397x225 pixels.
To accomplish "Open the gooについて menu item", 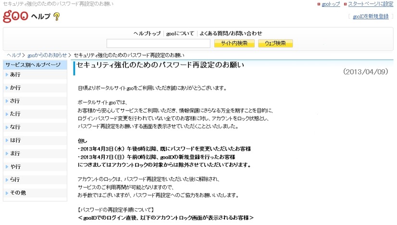I will point(180,34).
